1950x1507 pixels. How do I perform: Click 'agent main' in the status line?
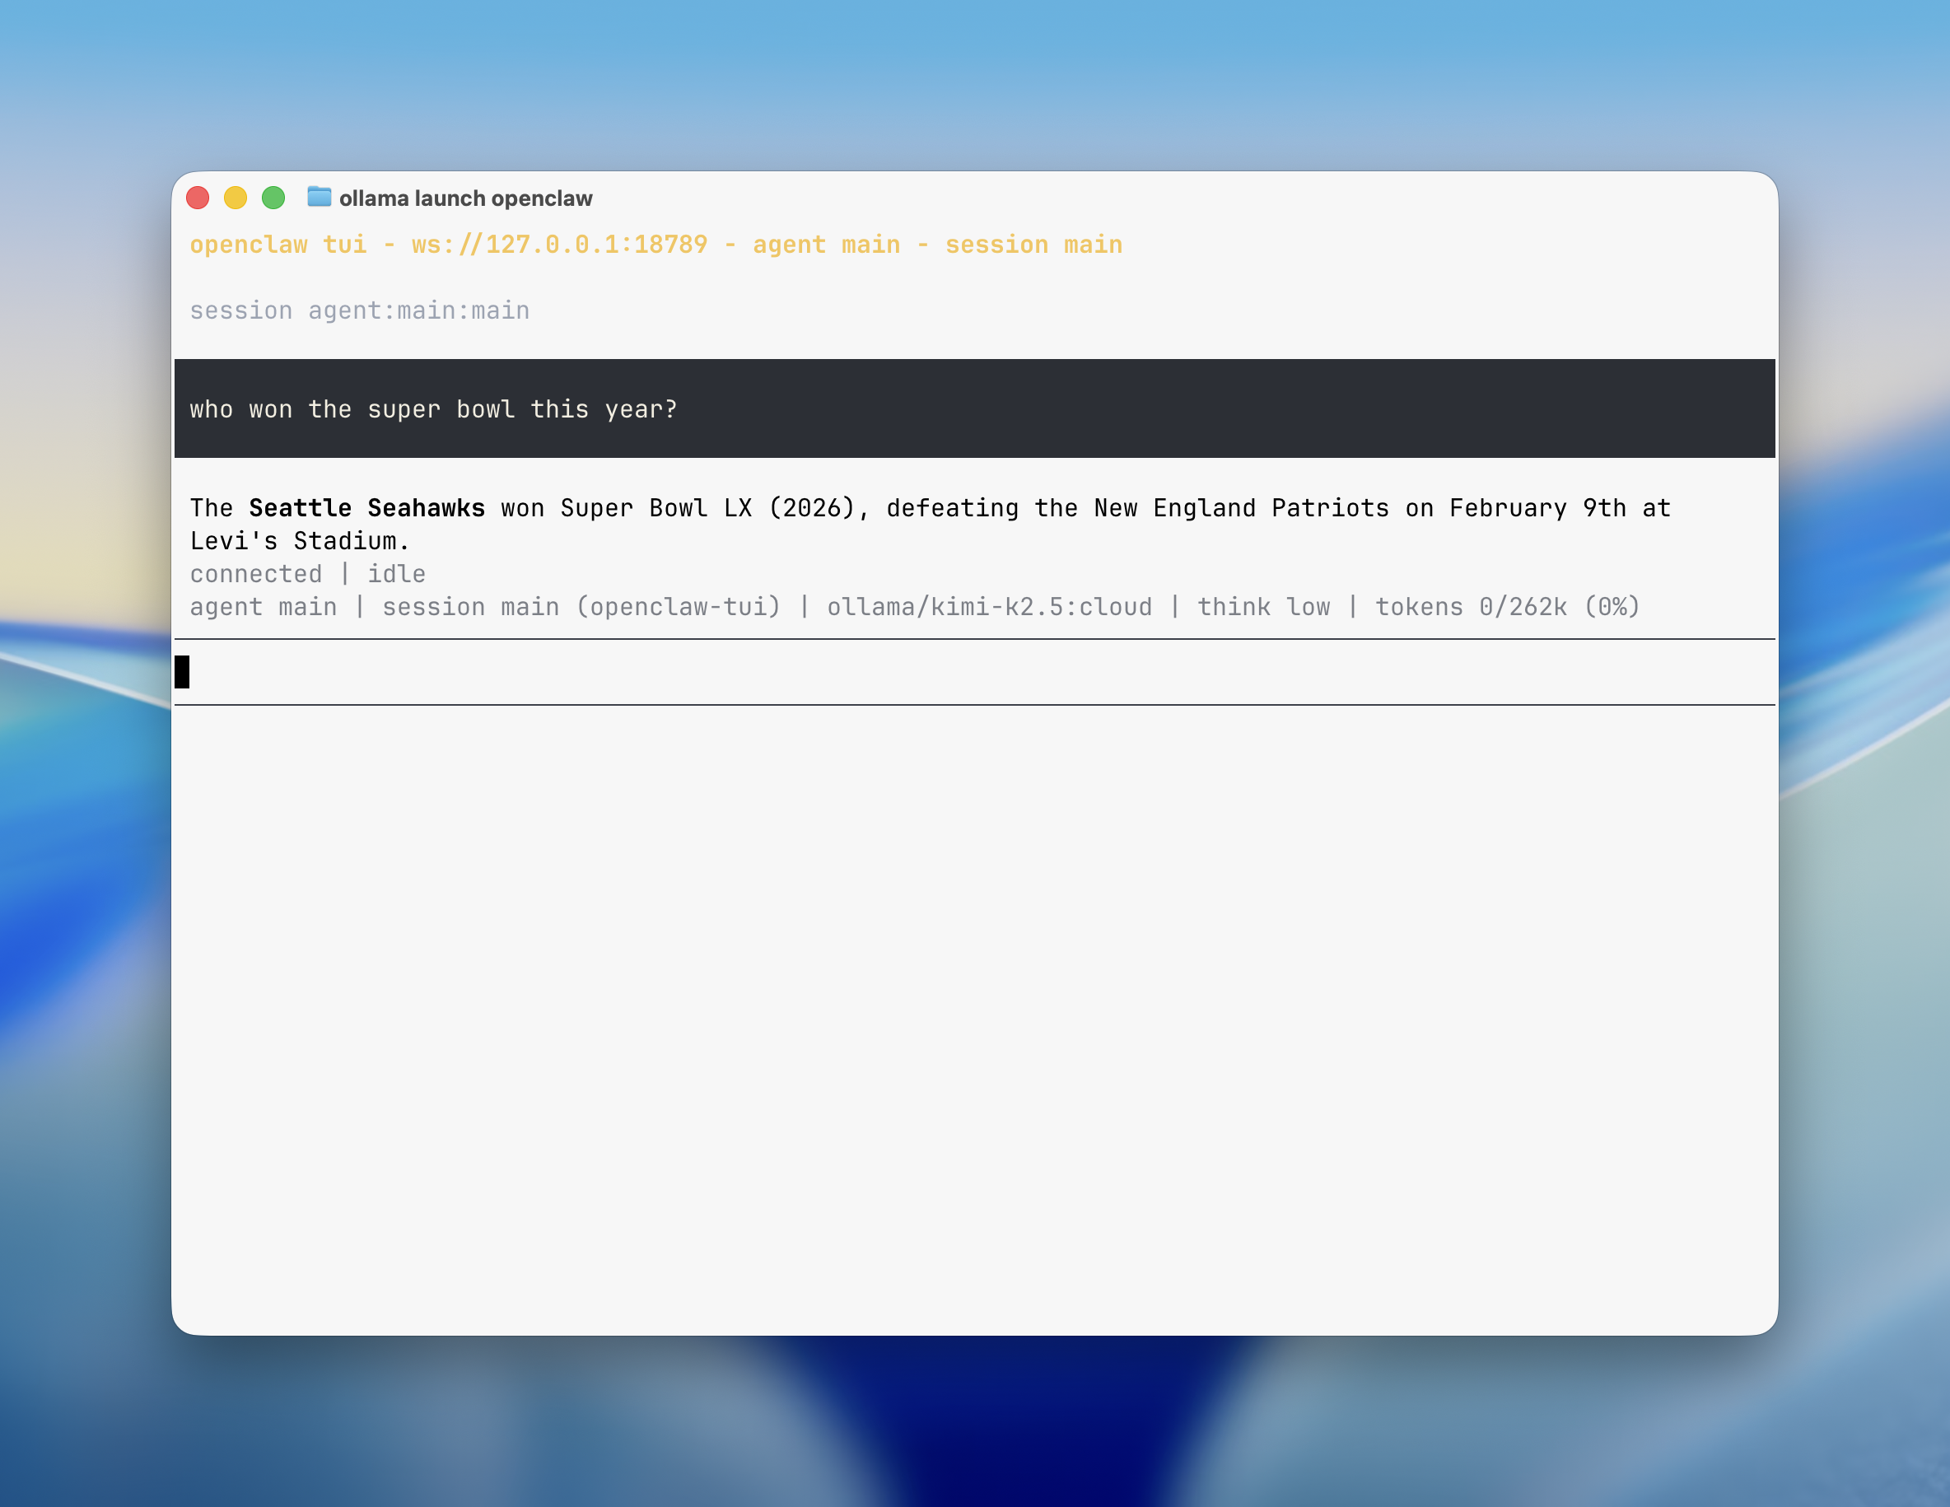(x=264, y=607)
